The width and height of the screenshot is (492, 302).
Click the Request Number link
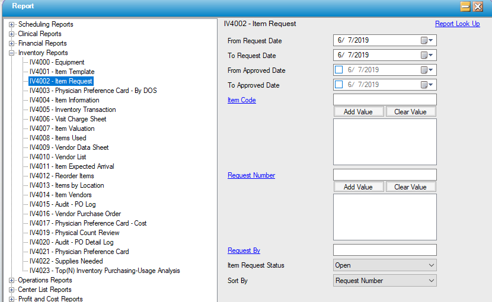[x=251, y=175]
